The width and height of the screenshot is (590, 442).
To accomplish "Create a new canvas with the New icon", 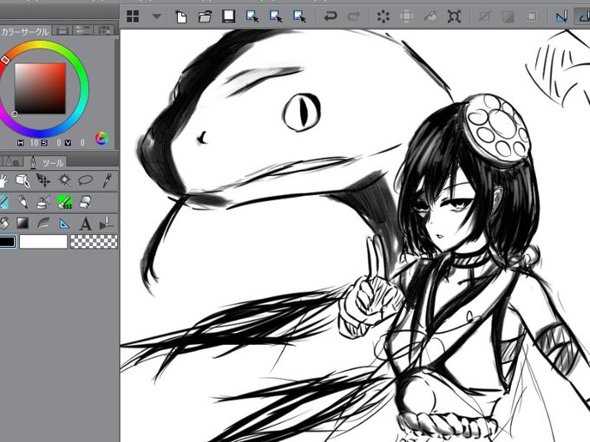I will [x=181, y=16].
